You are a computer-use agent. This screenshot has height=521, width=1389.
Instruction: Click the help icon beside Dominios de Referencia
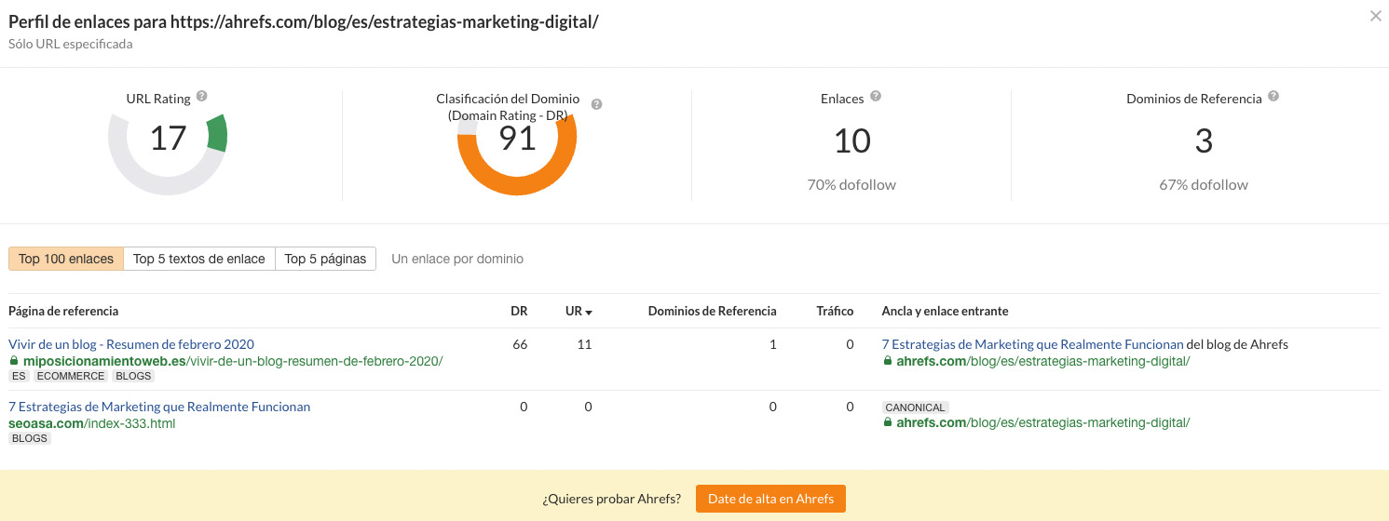[1273, 96]
